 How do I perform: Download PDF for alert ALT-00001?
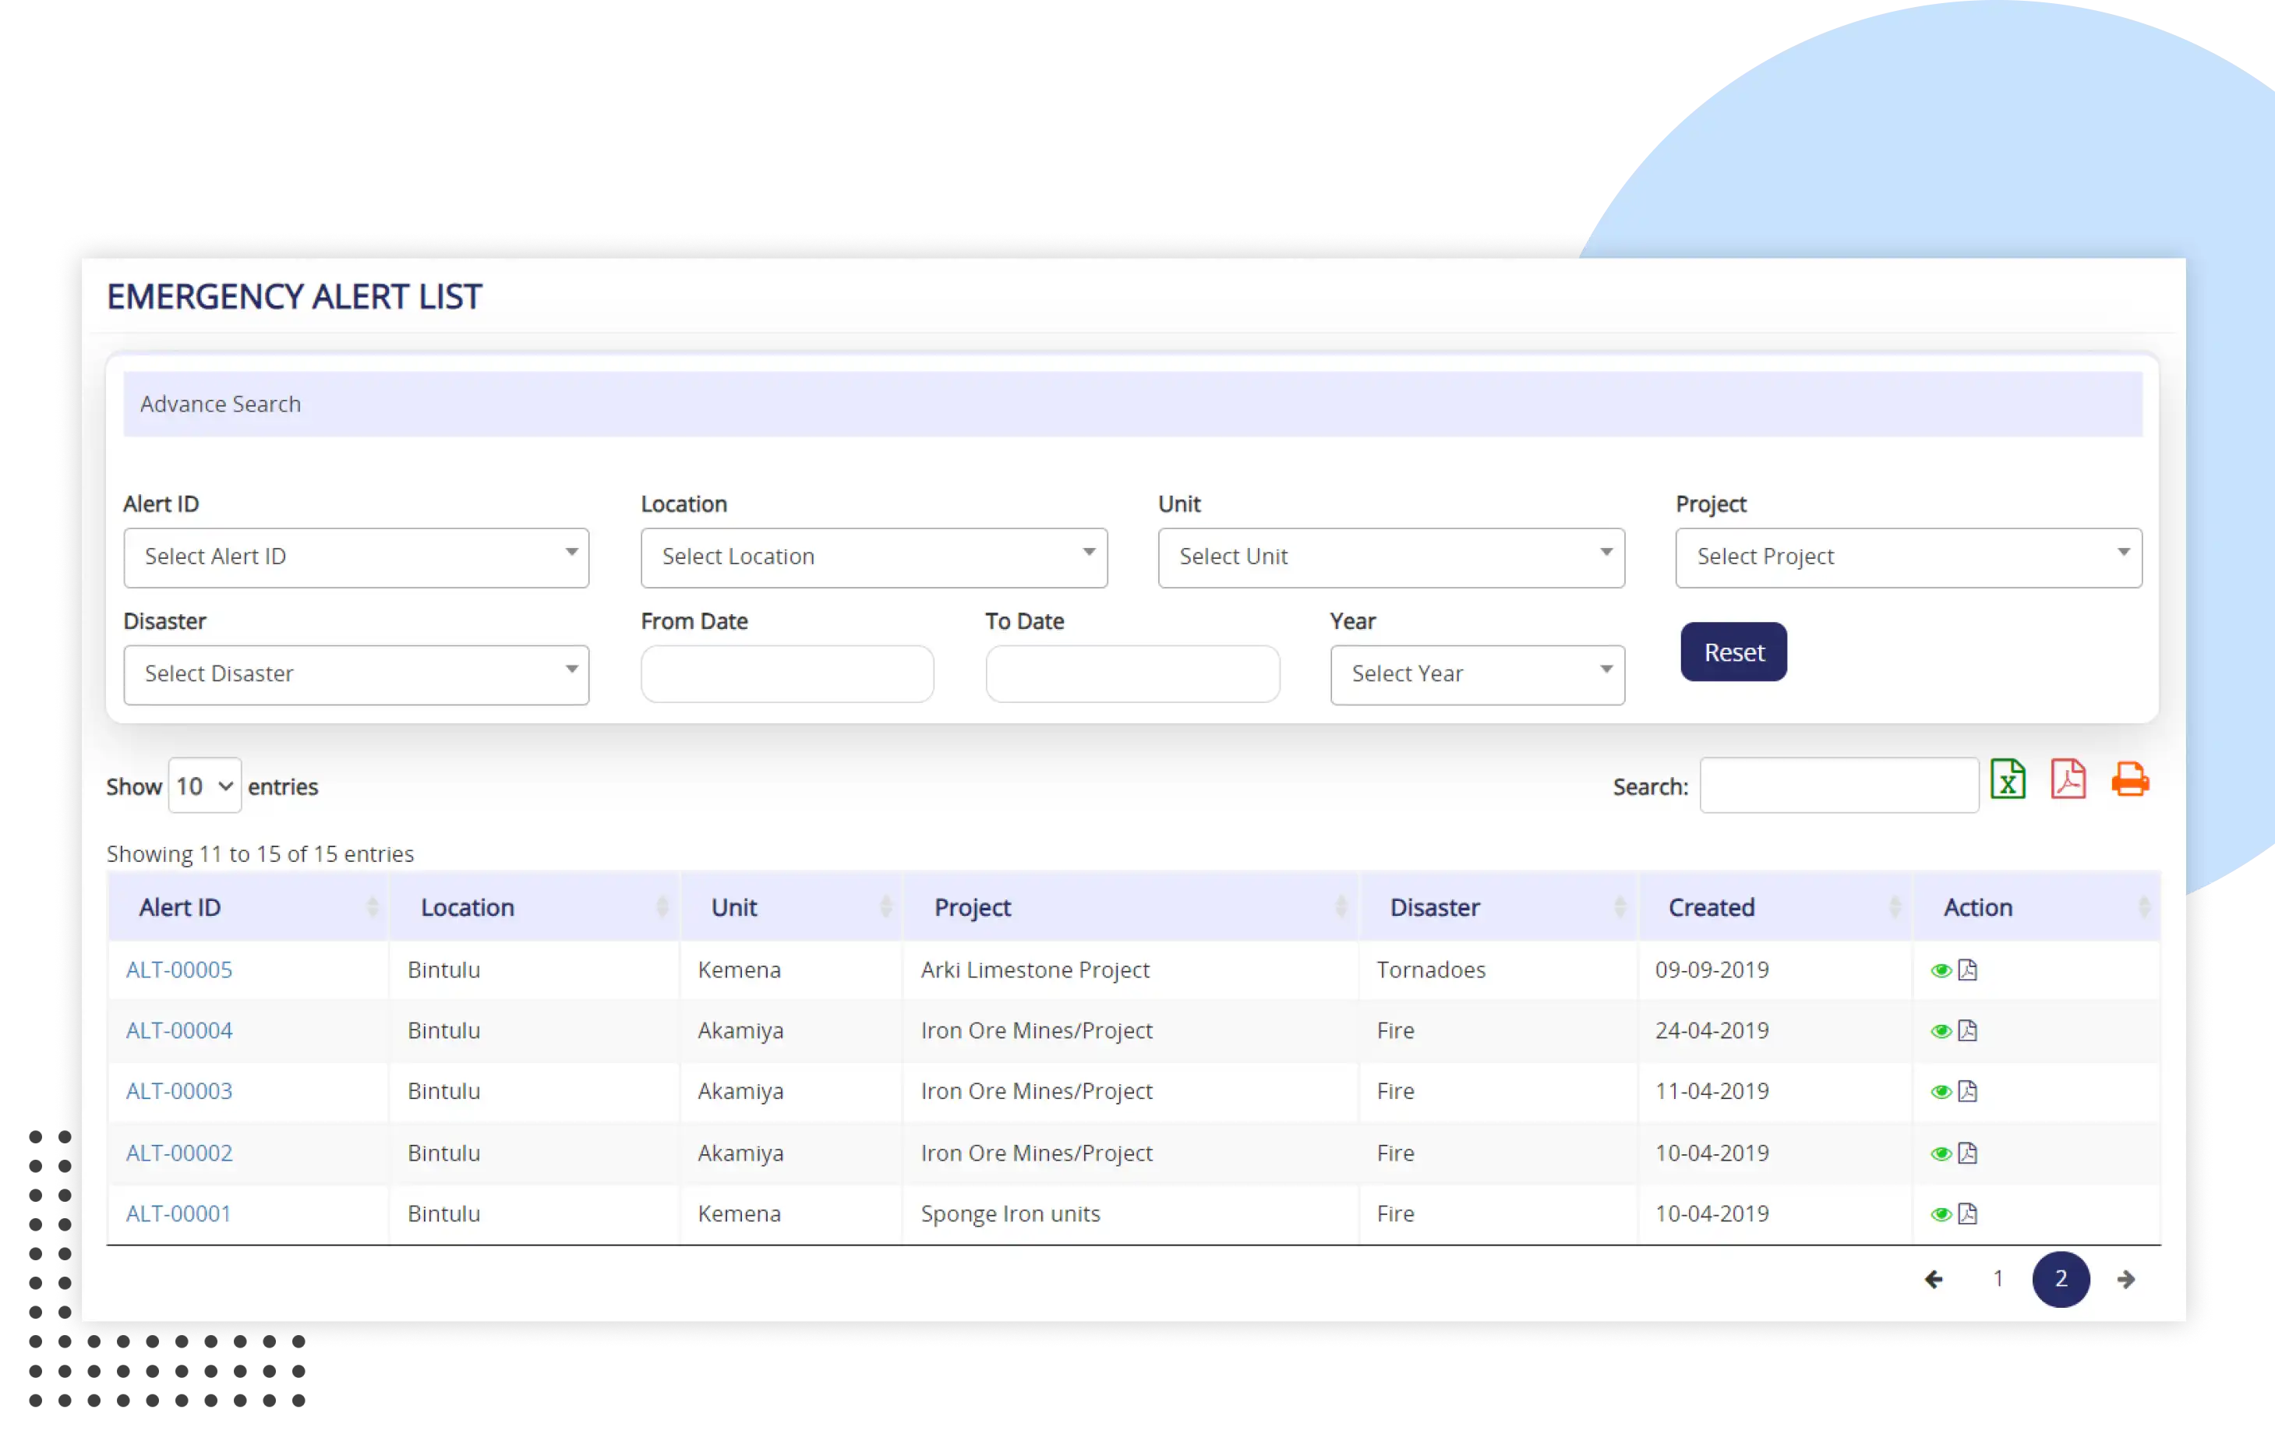coord(1968,1214)
